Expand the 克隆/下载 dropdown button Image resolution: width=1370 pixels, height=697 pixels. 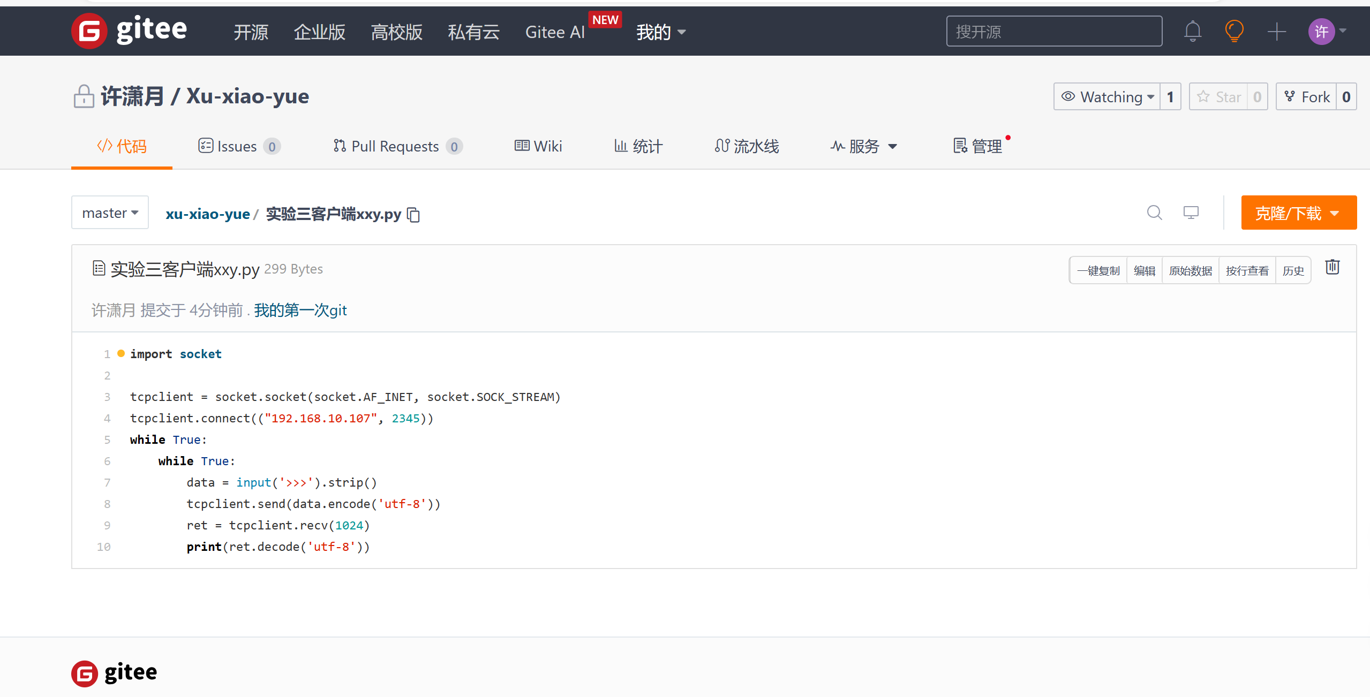1298,213
